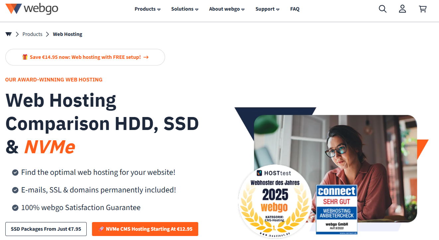Image resolution: width=439 pixels, height=240 pixels.
Task: Click the orange NVMe heading word
Action: [x=50, y=147]
